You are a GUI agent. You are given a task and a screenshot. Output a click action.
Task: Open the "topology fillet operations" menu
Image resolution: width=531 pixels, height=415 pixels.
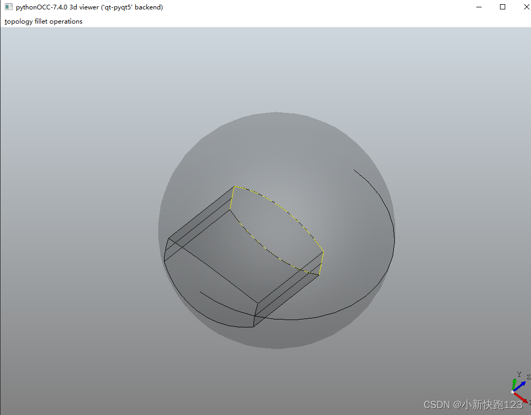tap(43, 22)
